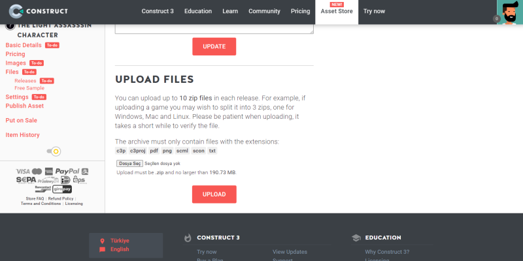Click the location pin icon beside Türkiye
Viewport: 523px width, 261px height.
coord(102,241)
